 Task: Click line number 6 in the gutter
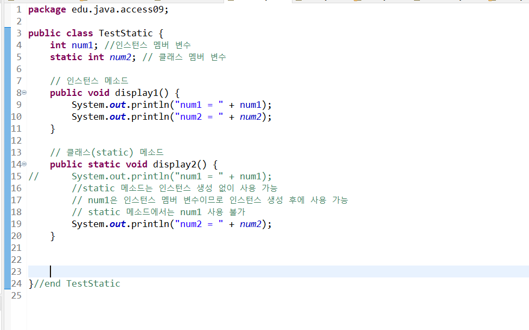coord(19,69)
